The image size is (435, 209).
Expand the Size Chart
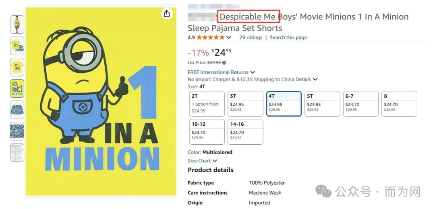(202, 161)
